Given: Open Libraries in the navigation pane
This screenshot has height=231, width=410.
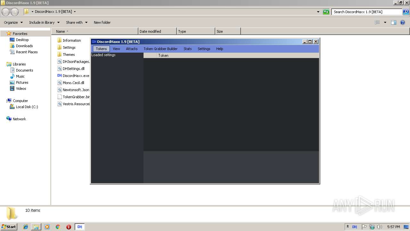Looking at the screenshot, I should [19, 64].
